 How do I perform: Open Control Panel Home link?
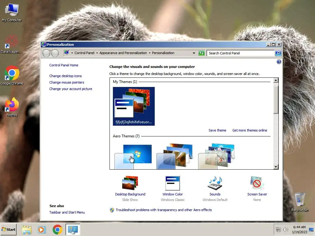[x=64, y=65]
